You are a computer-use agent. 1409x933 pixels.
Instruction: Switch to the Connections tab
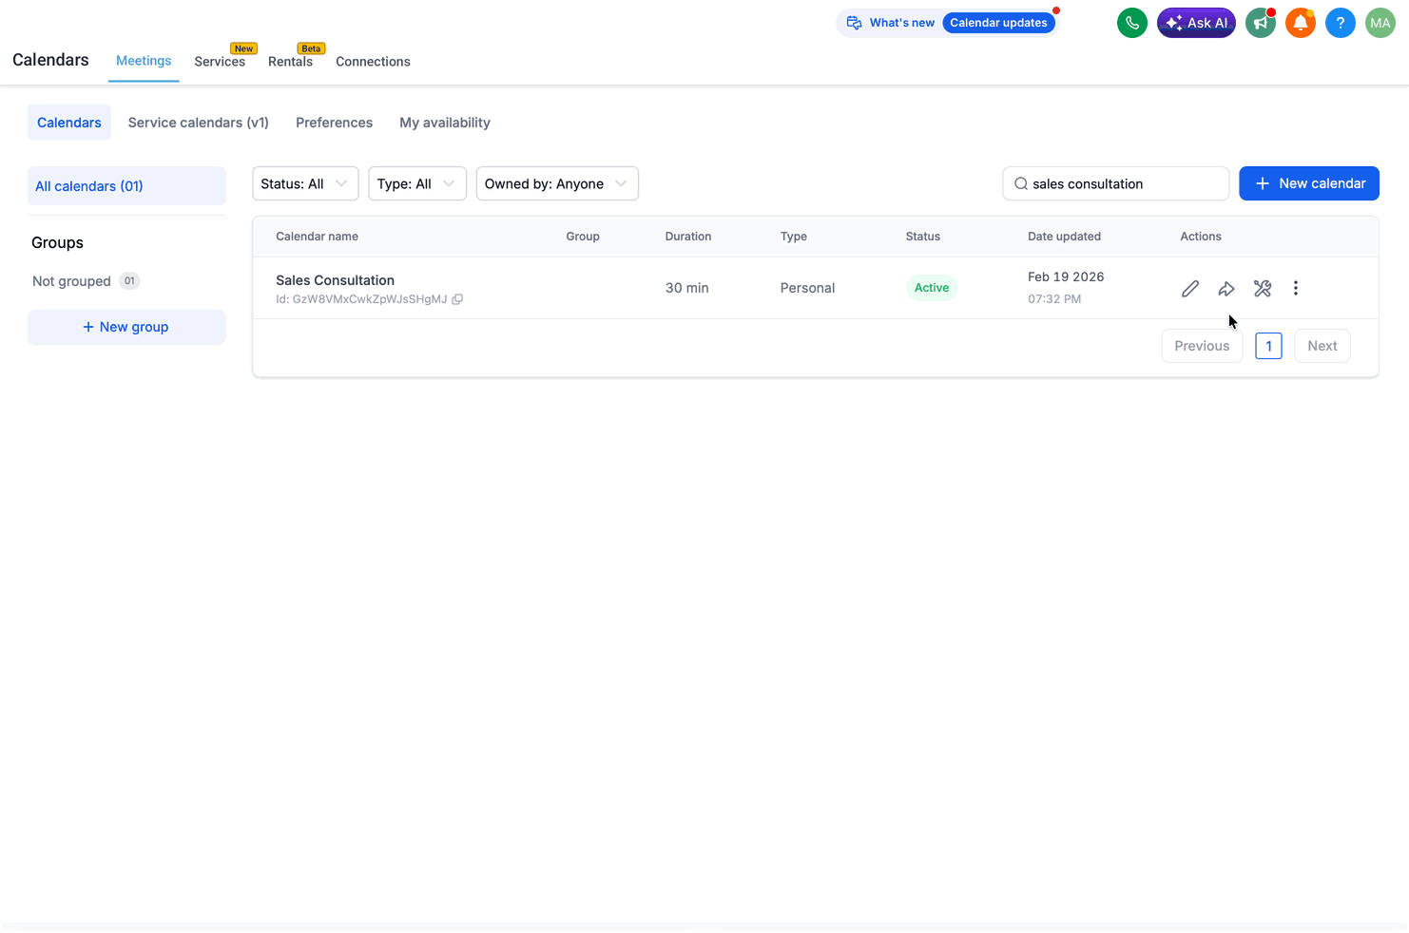pos(373,62)
